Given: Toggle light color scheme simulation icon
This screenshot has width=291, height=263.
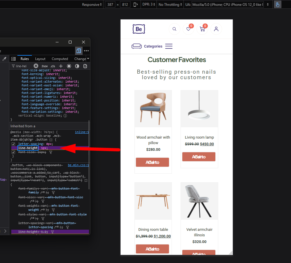Looking at the screenshot, I should [x=69, y=66].
